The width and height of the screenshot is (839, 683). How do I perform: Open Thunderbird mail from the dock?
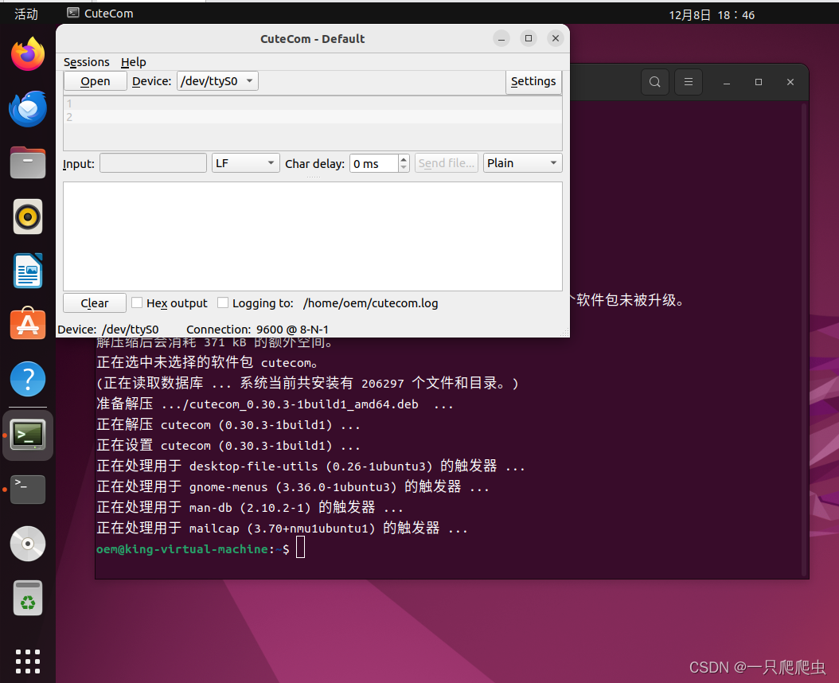(x=27, y=108)
